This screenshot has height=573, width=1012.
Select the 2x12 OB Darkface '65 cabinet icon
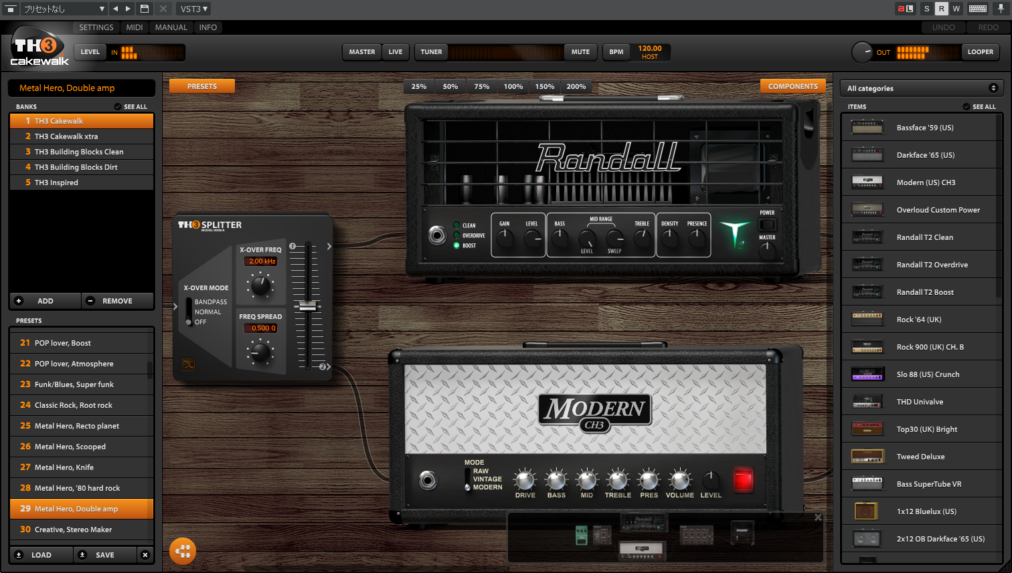coord(867,539)
